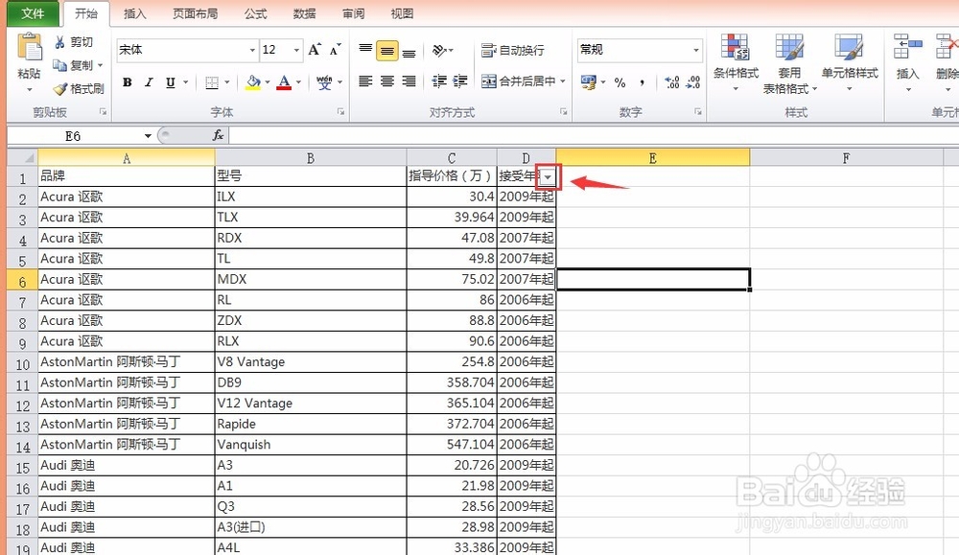Switch to the 数据 ribbon tab

304,13
